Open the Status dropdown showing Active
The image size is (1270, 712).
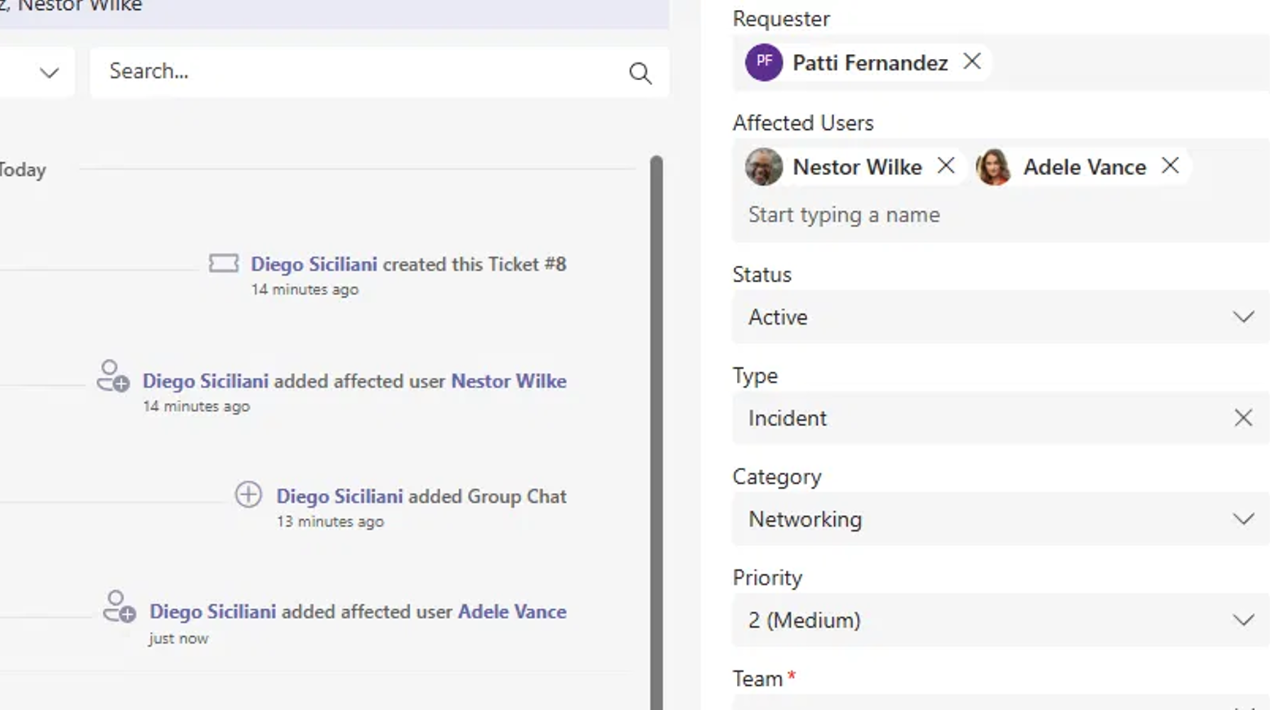click(x=1242, y=318)
